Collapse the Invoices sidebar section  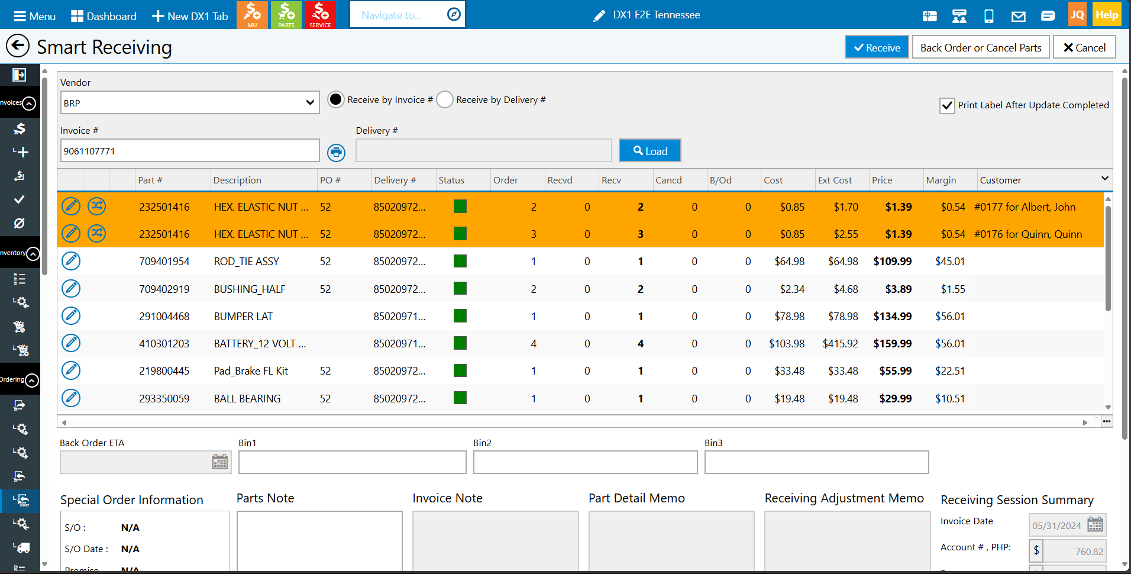tap(28, 104)
